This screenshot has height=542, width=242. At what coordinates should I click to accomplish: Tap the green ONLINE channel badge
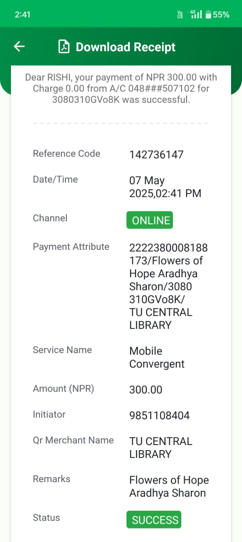pos(150,220)
